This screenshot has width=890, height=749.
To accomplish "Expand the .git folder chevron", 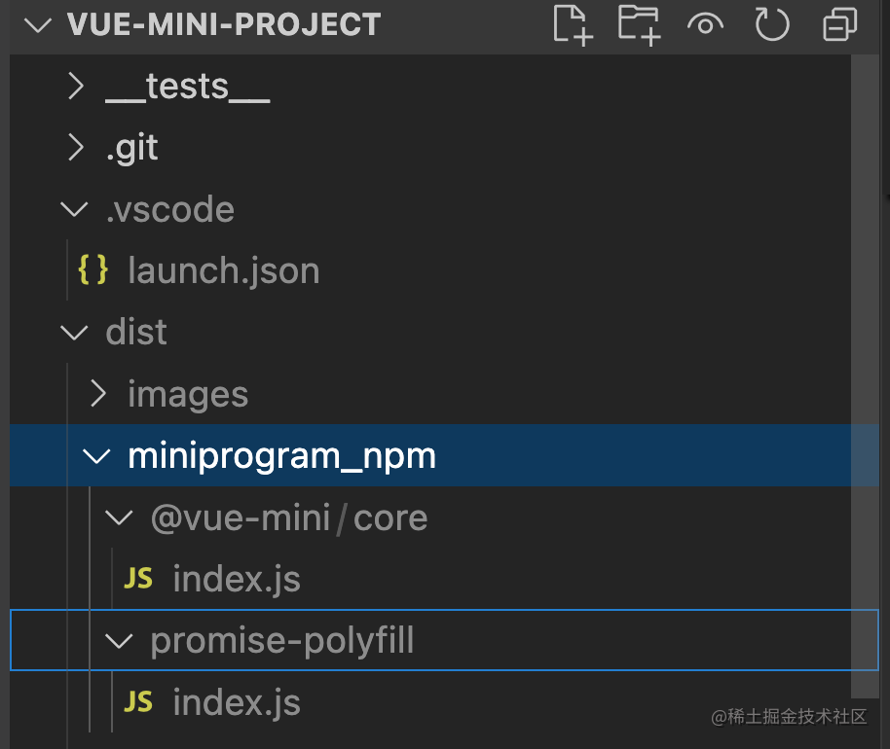I will click(76, 148).
